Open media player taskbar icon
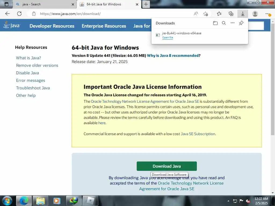This screenshot has height=206, width=275. coord(57,201)
